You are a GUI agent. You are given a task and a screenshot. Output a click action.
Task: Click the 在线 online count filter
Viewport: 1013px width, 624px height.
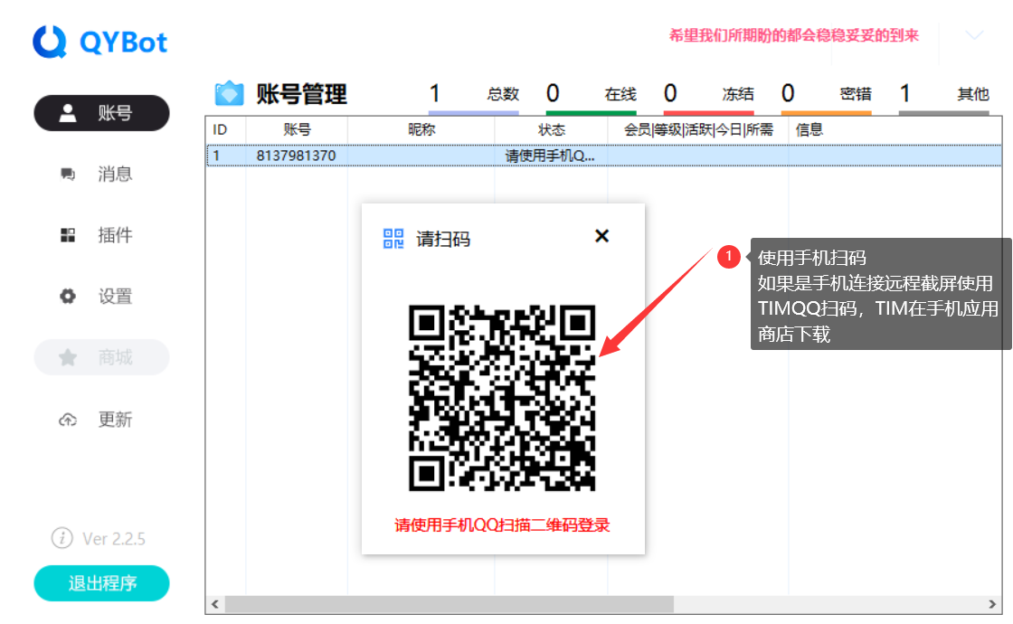coord(591,94)
